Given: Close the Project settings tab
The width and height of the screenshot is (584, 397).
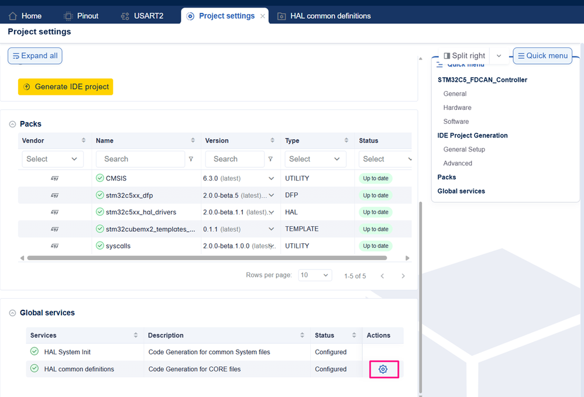Looking at the screenshot, I should [263, 16].
